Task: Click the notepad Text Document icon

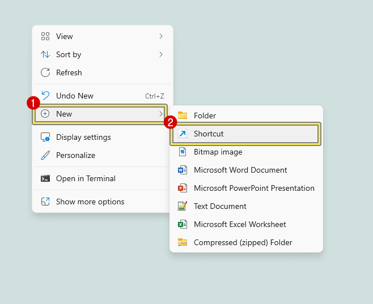Action: [183, 206]
